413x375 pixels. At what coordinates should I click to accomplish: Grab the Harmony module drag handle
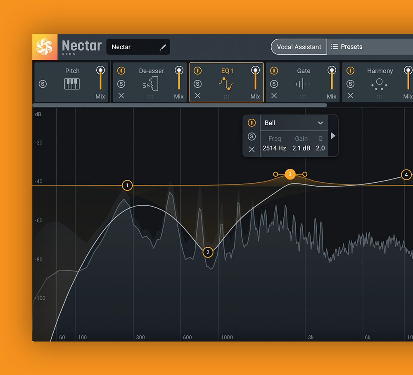click(x=379, y=97)
